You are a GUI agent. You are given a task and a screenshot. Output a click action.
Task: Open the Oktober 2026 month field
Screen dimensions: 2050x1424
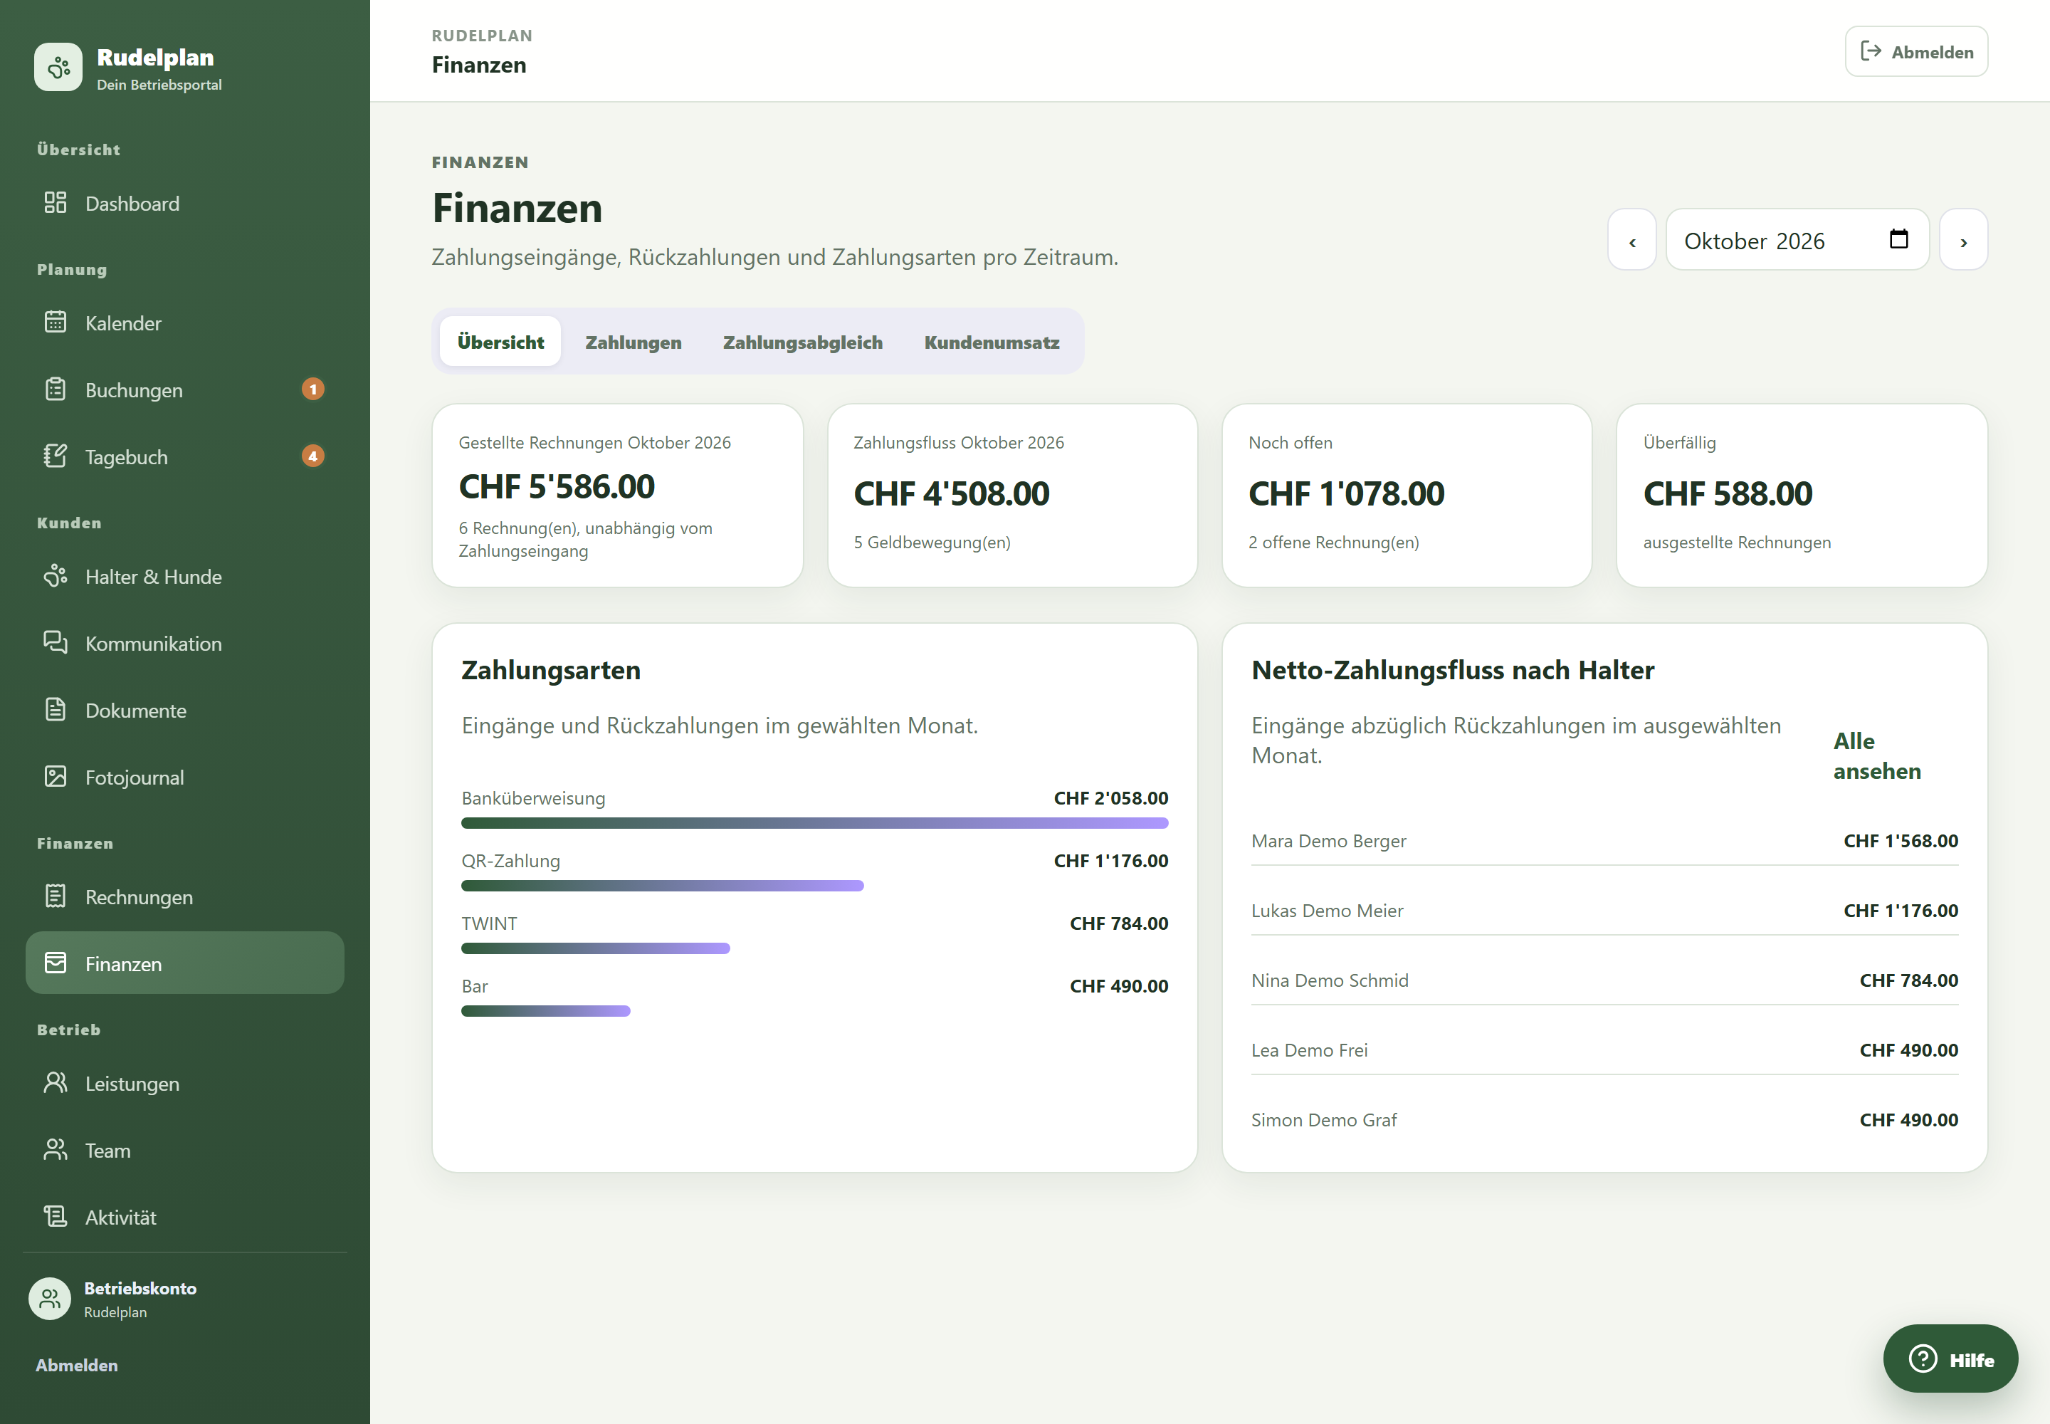[1797, 240]
